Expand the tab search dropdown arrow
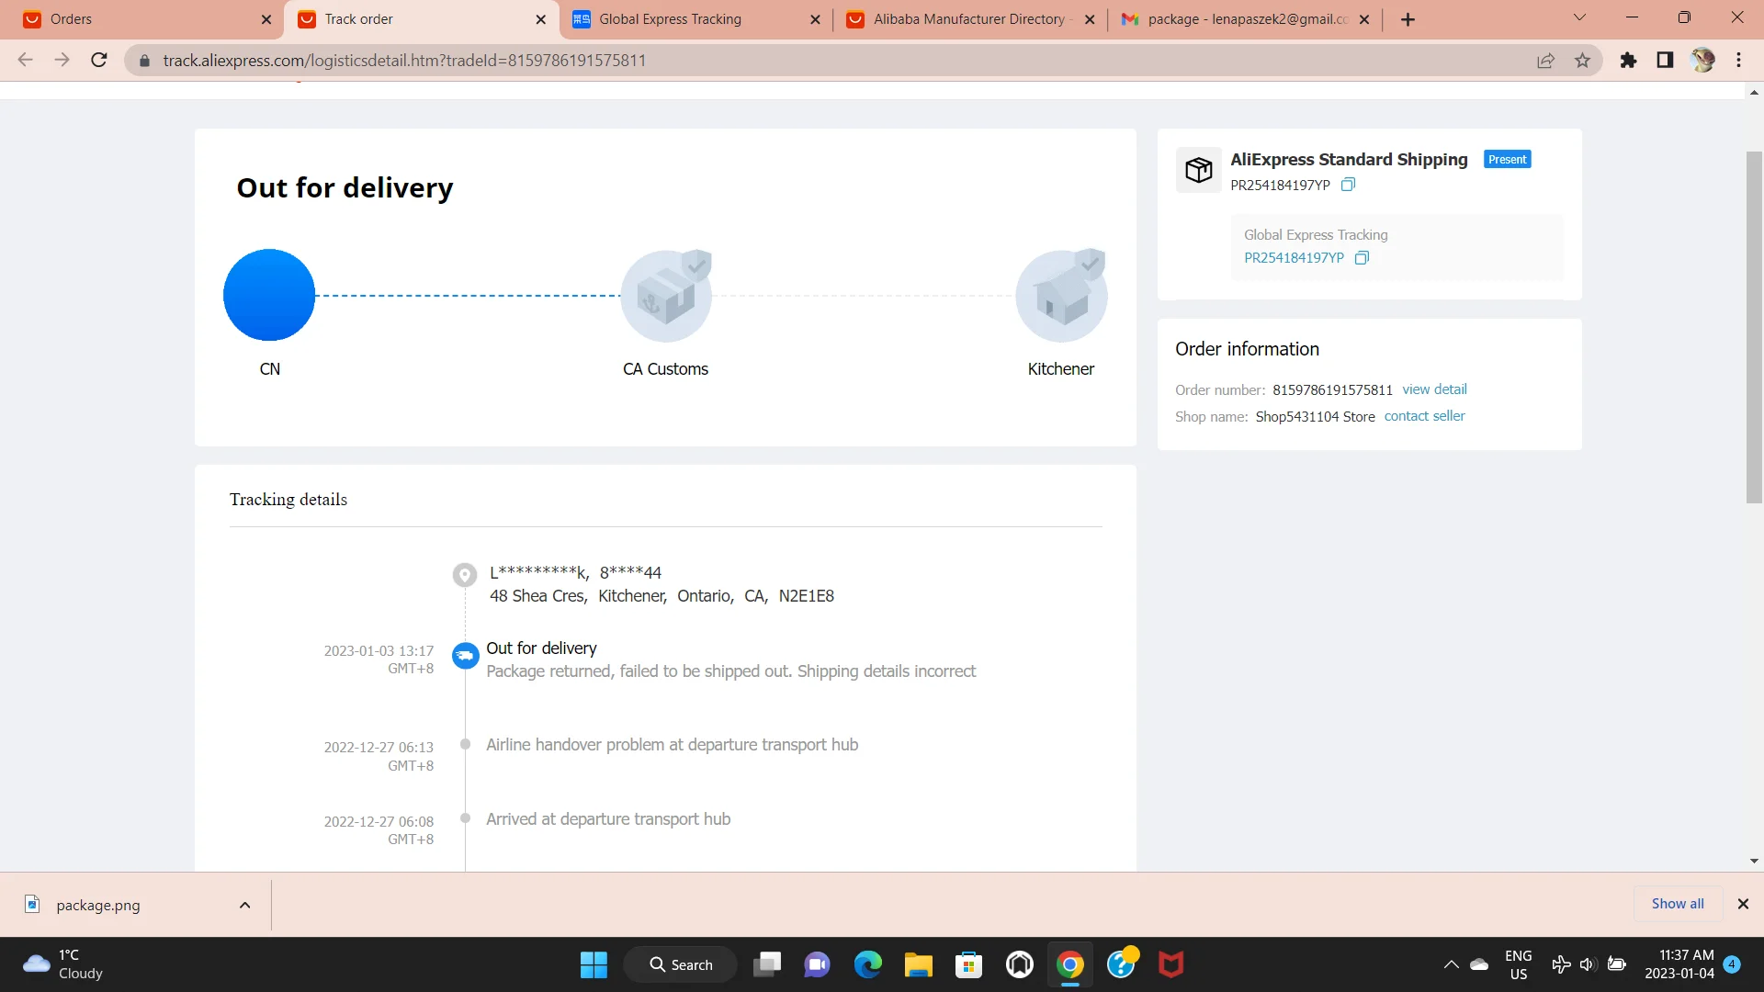 (1579, 17)
